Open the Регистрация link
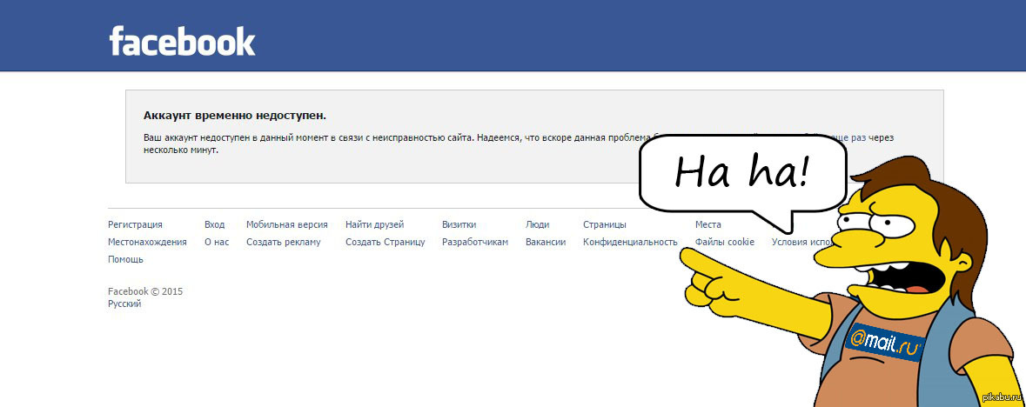This screenshot has height=407, width=1026. (136, 224)
